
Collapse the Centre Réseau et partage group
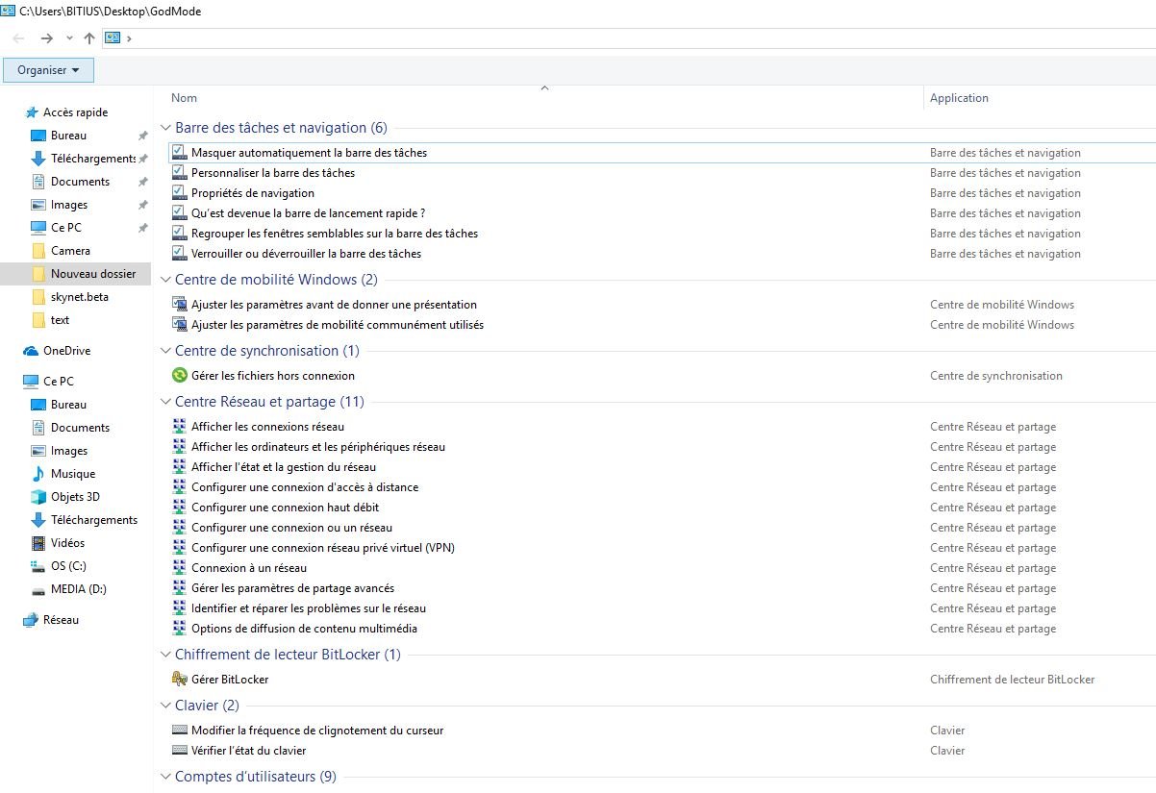click(x=165, y=402)
